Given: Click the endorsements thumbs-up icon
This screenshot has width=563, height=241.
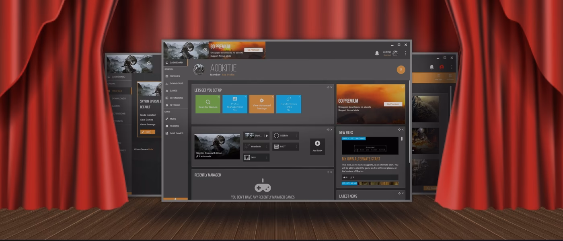Looking at the screenshot, I should click(x=344, y=177).
